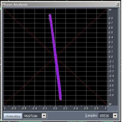Click the -0.6 label on horizontal axis
This screenshot has height=122, width=122.
click(24, 109)
